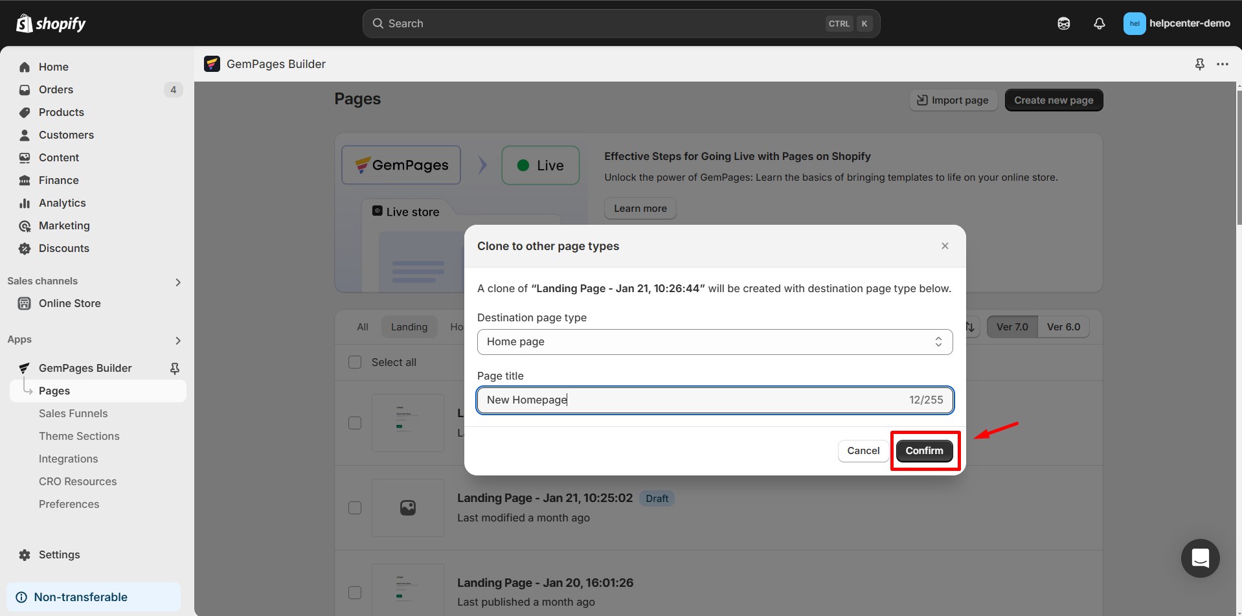Pin GemPages Builder using the pin icon

(175, 367)
